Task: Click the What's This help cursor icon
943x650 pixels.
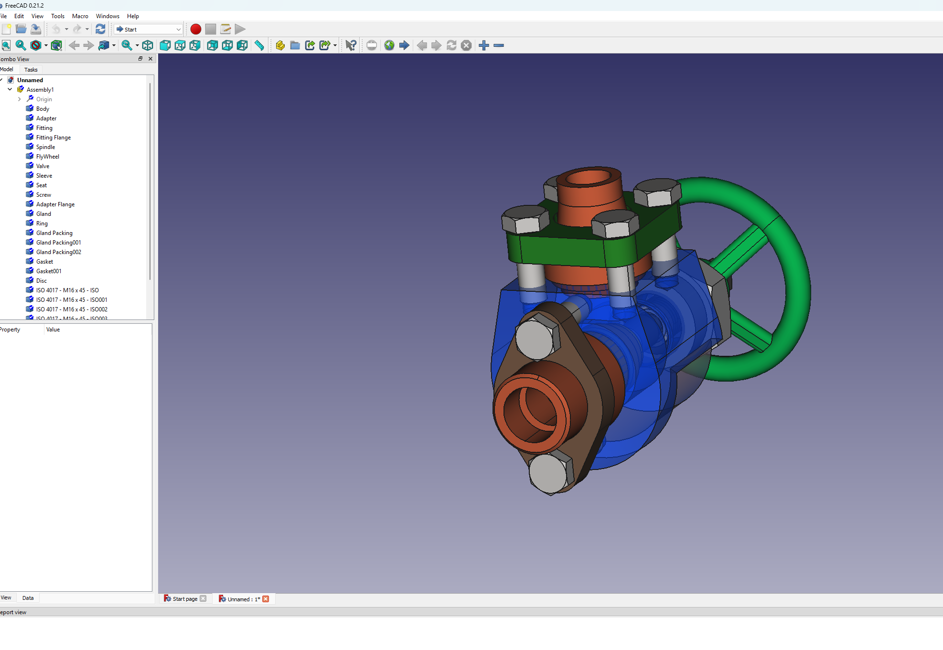Action: click(351, 45)
